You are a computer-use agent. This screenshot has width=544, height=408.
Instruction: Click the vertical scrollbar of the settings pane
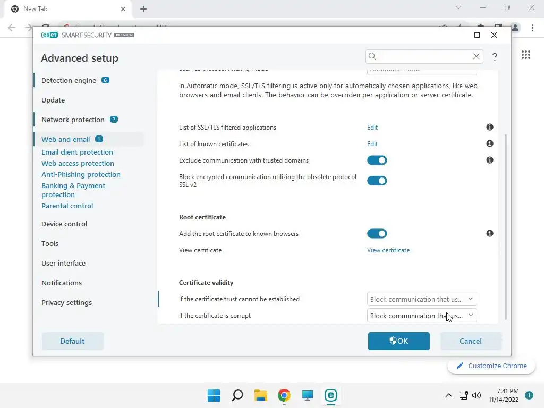(x=506, y=226)
